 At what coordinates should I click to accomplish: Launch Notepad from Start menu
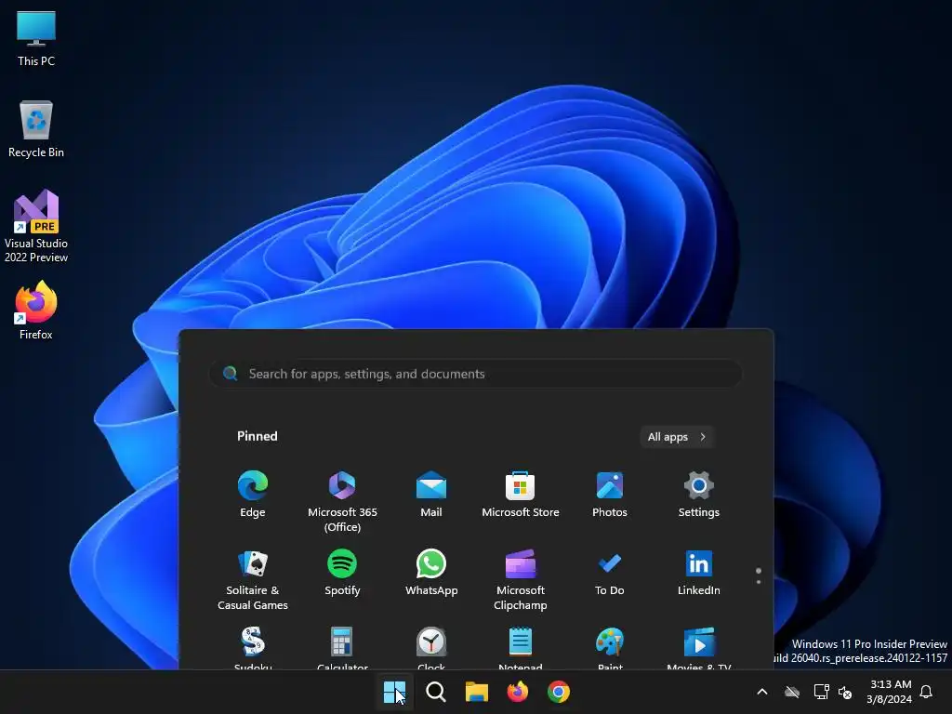coord(521,647)
